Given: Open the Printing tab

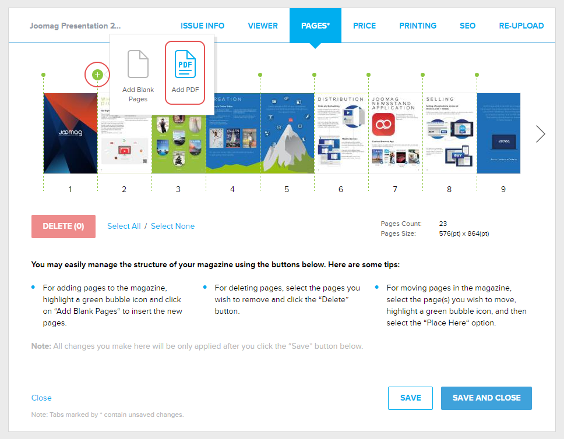Looking at the screenshot, I should pyautogui.click(x=418, y=26).
